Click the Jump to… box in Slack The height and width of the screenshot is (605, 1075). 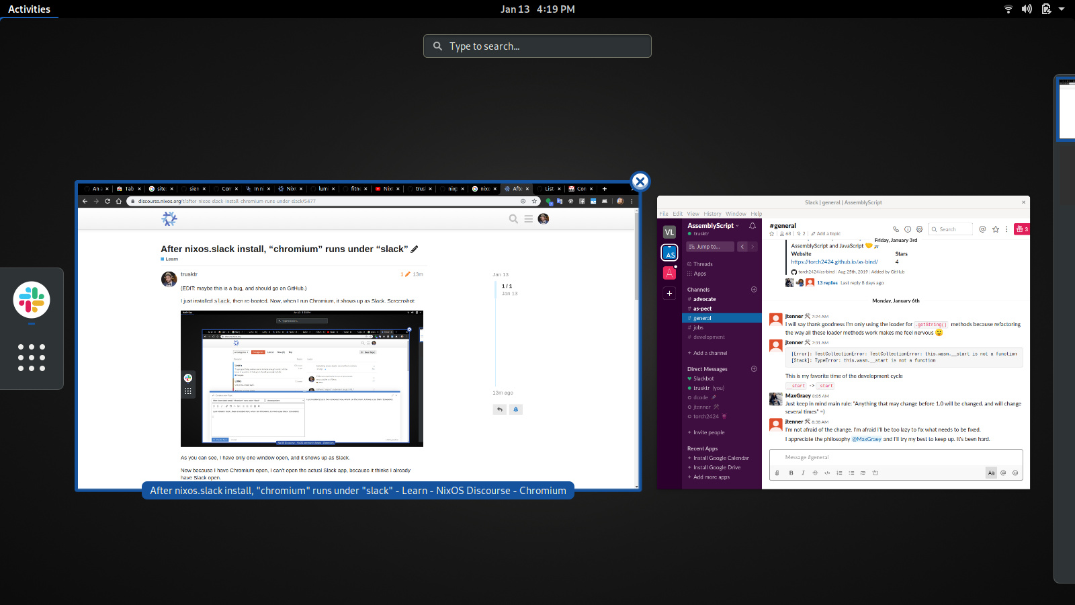tap(711, 247)
